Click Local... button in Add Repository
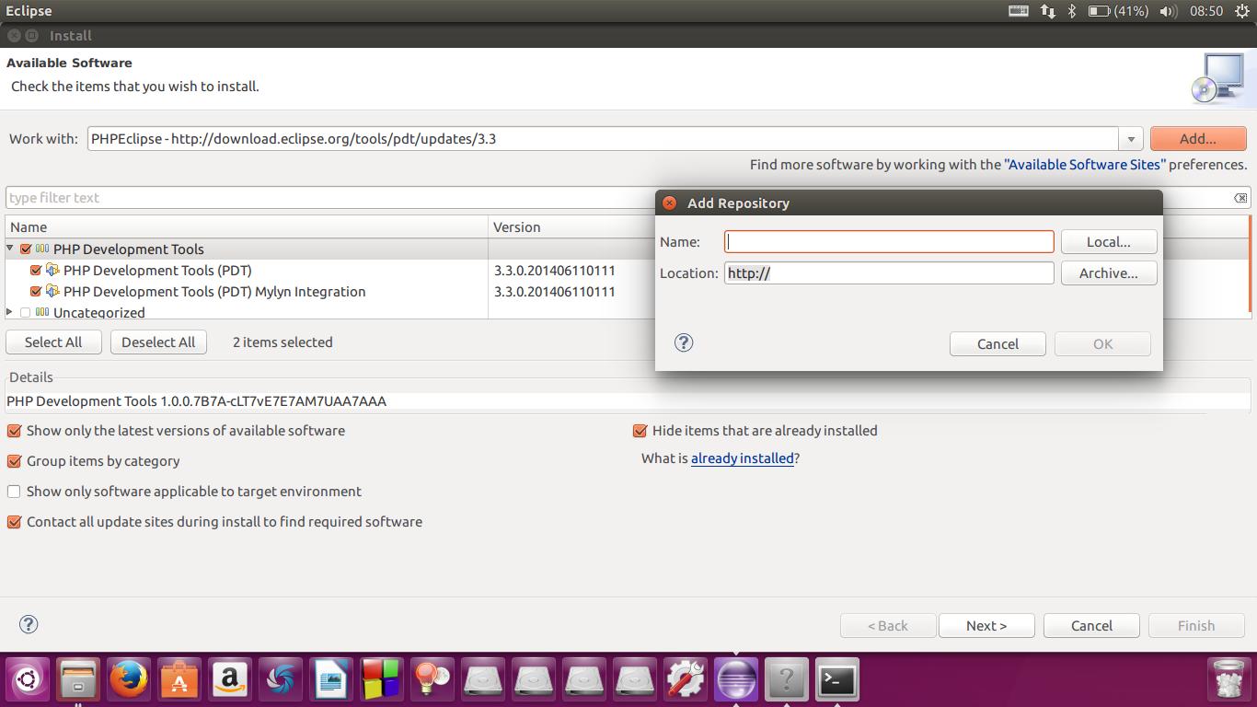The height and width of the screenshot is (707, 1257). 1109,242
